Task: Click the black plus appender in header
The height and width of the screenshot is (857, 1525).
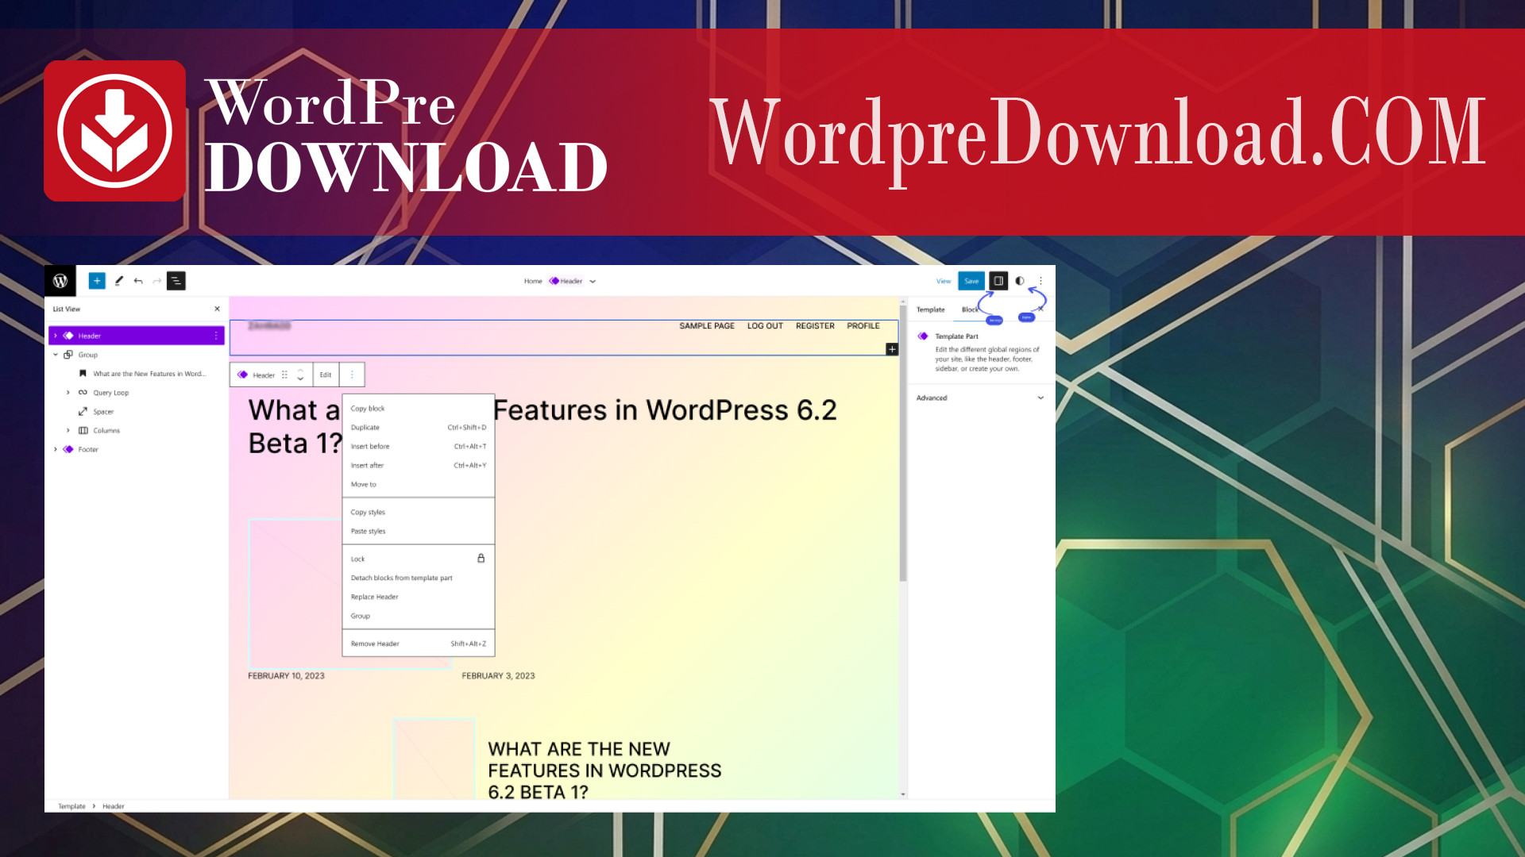Action: click(x=892, y=349)
